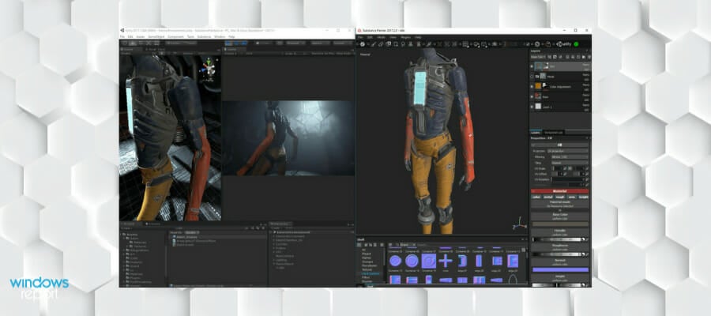
Task: Toggle visibility of the Base layer
Action: pos(532,96)
